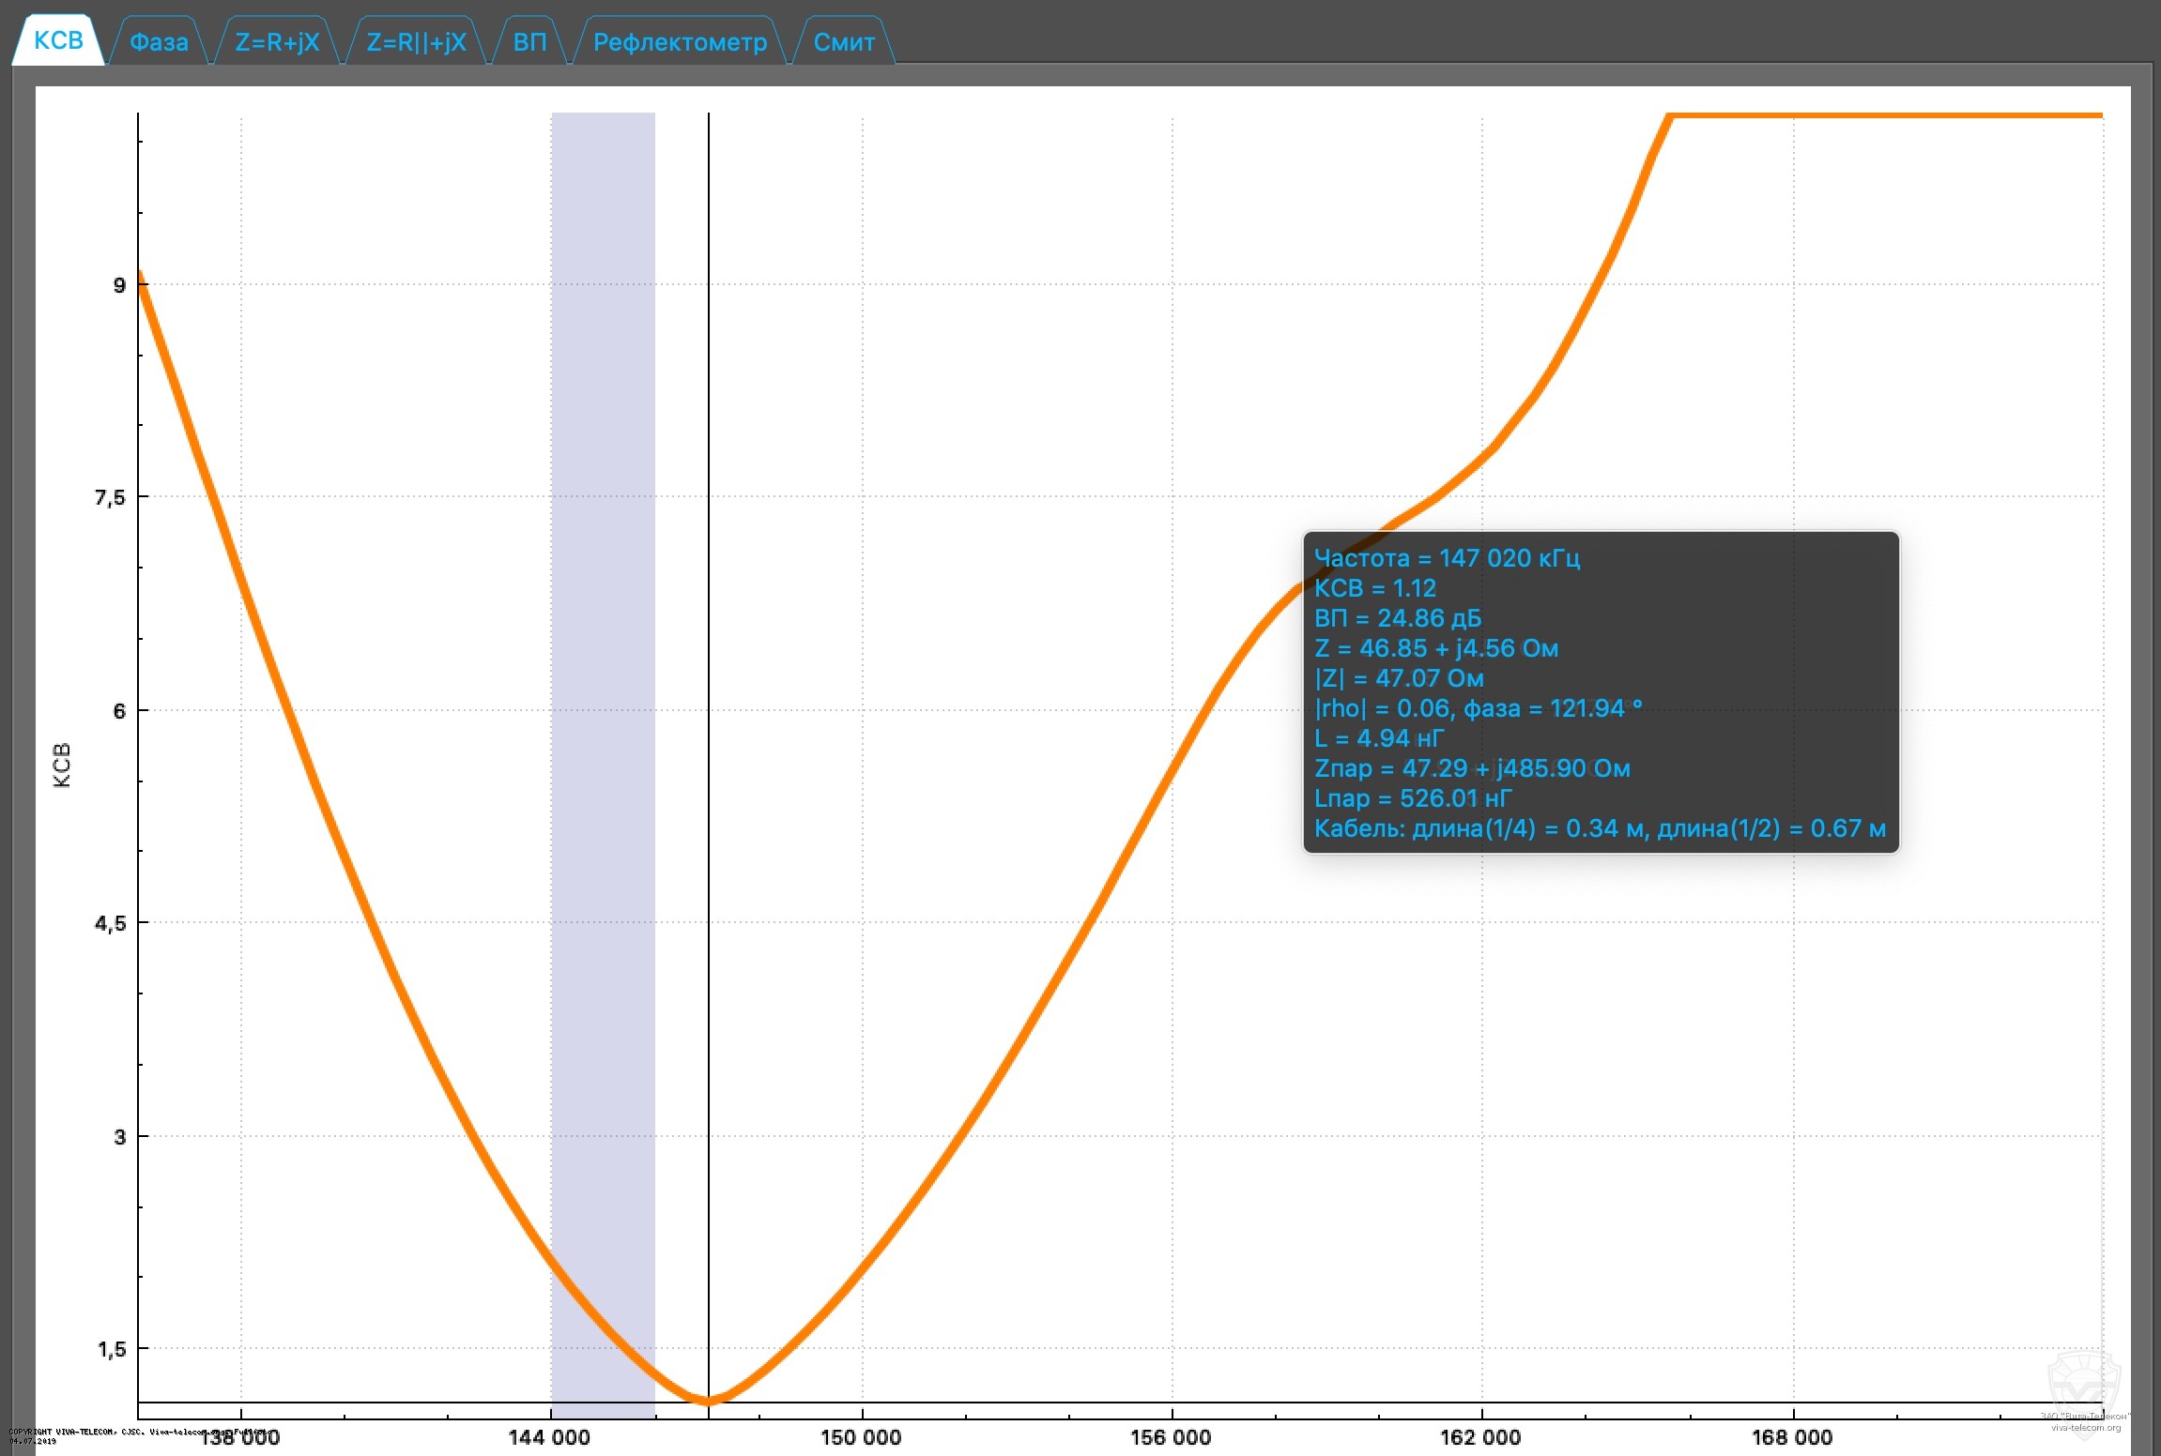Open the Z=R+jX tab
This screenshot has height=1456, width=2161.
pyautogui.click(x=277, y=42)
